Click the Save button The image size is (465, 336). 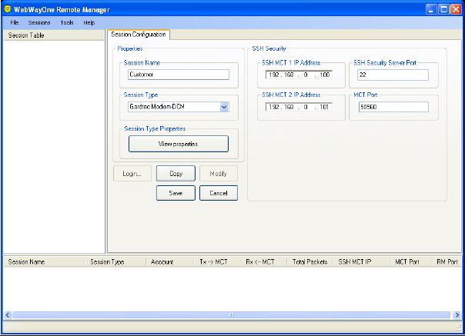[x=176, y=194]
